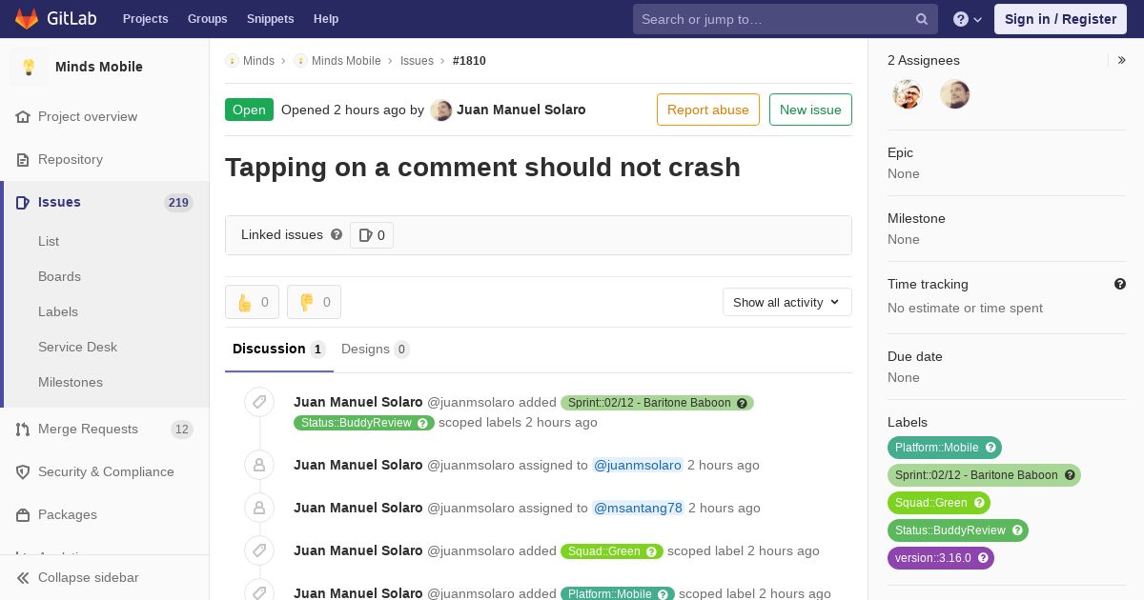Open Juan Manuel Solaro author avatar
This screenshot has height=600, width=1144.
(x=440, y=110)
